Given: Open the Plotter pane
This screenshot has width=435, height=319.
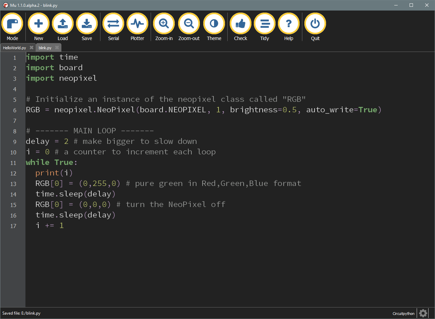Looking at the screenshot, I should coord(137,27).
